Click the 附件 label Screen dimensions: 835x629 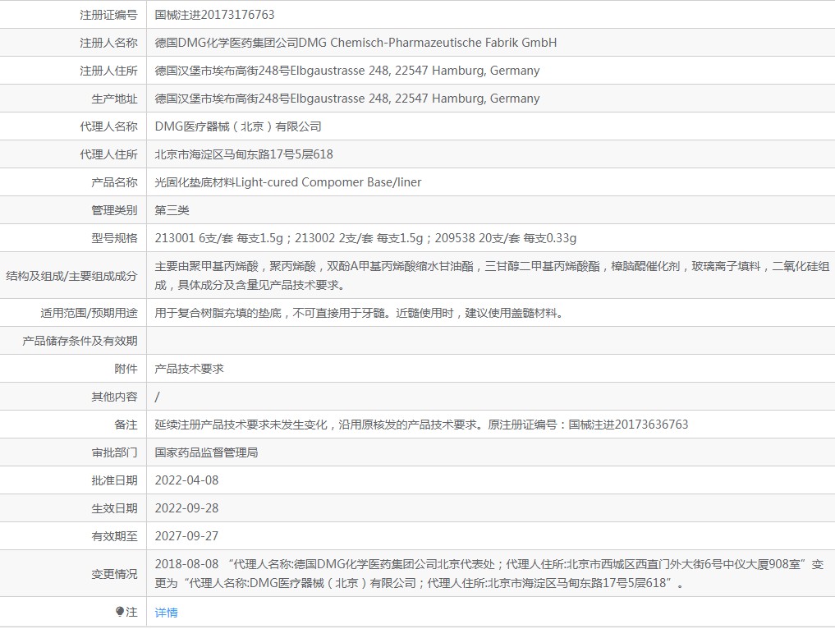[x=126, y=369]
